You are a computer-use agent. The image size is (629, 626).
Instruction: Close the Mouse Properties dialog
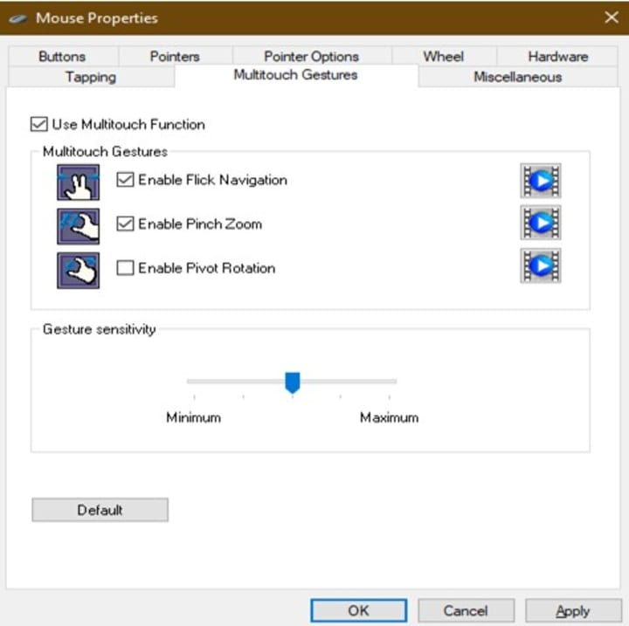coord(612,17)
